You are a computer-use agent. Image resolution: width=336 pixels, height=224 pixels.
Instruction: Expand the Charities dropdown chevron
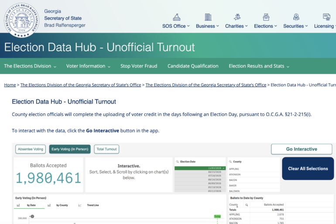coord(247,26)
